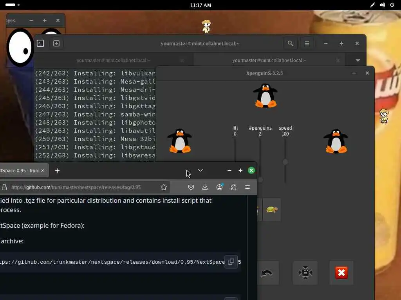Viewport: 401px width, 300px height.
Task: Close the NextSpace 0.95 browser tab
Action: click(x=43, y=170)
